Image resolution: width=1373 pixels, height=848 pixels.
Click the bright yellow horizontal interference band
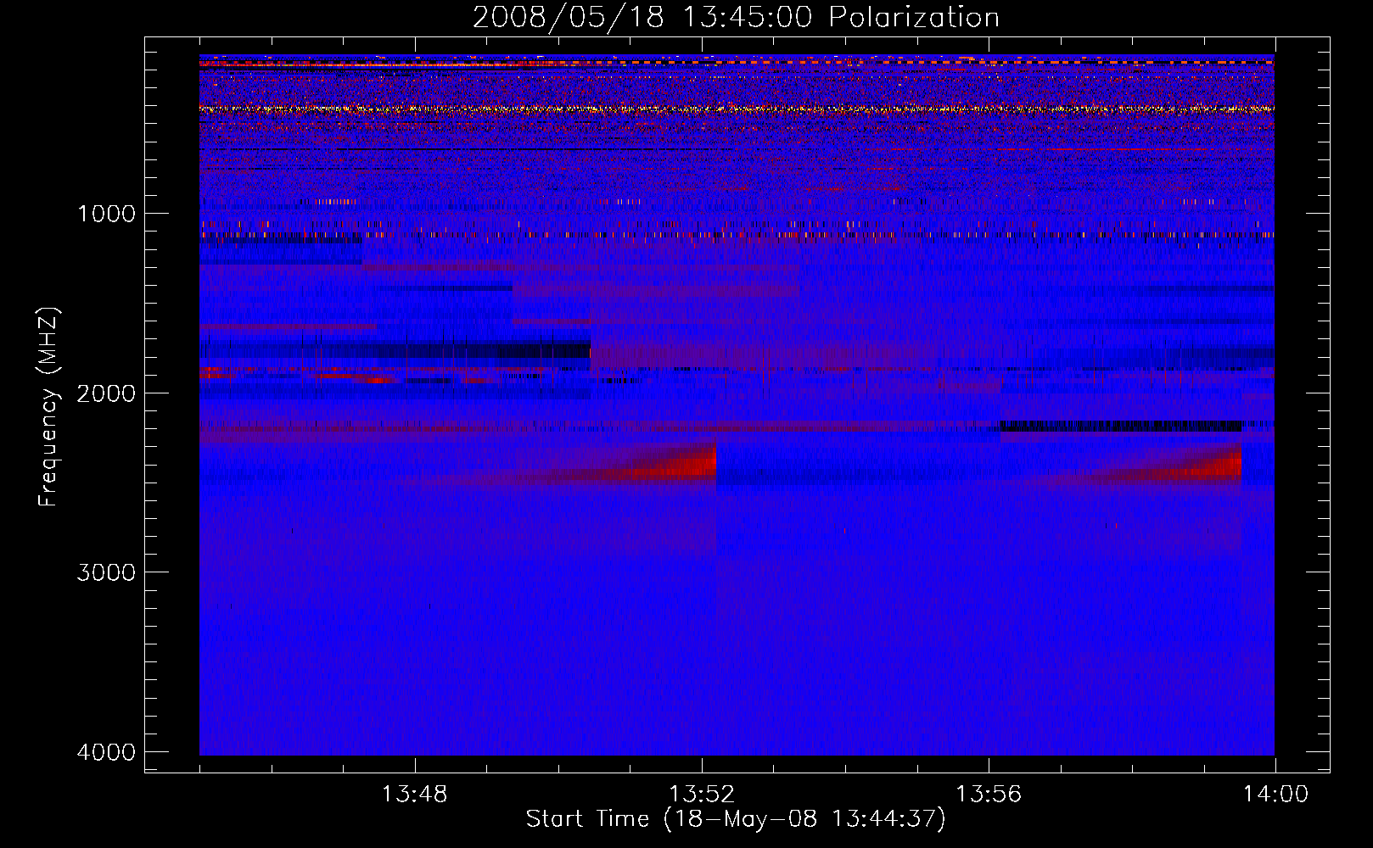coord(737,109)
